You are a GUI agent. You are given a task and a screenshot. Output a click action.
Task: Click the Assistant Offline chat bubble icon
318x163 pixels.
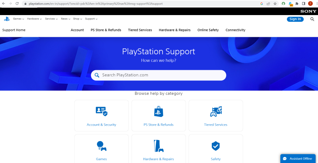[x=285, y=159]
